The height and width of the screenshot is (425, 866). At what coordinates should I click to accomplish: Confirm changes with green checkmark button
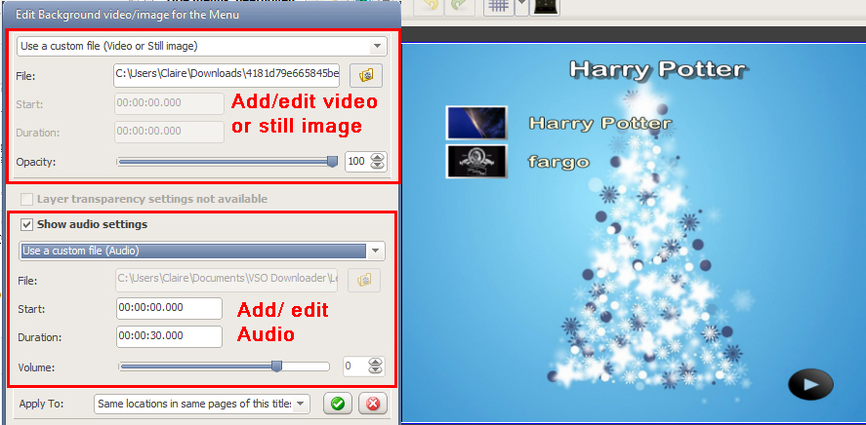point(338,405)
